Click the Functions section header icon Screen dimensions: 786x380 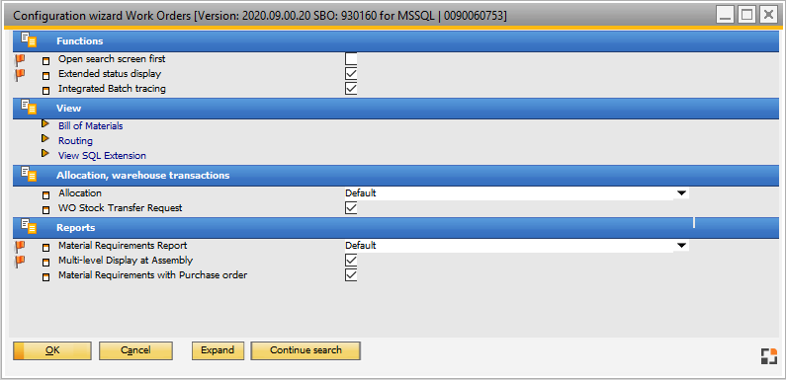point(29,40)
